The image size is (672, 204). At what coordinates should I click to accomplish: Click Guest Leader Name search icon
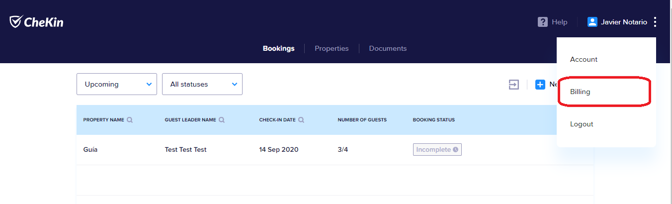point(222,120)
